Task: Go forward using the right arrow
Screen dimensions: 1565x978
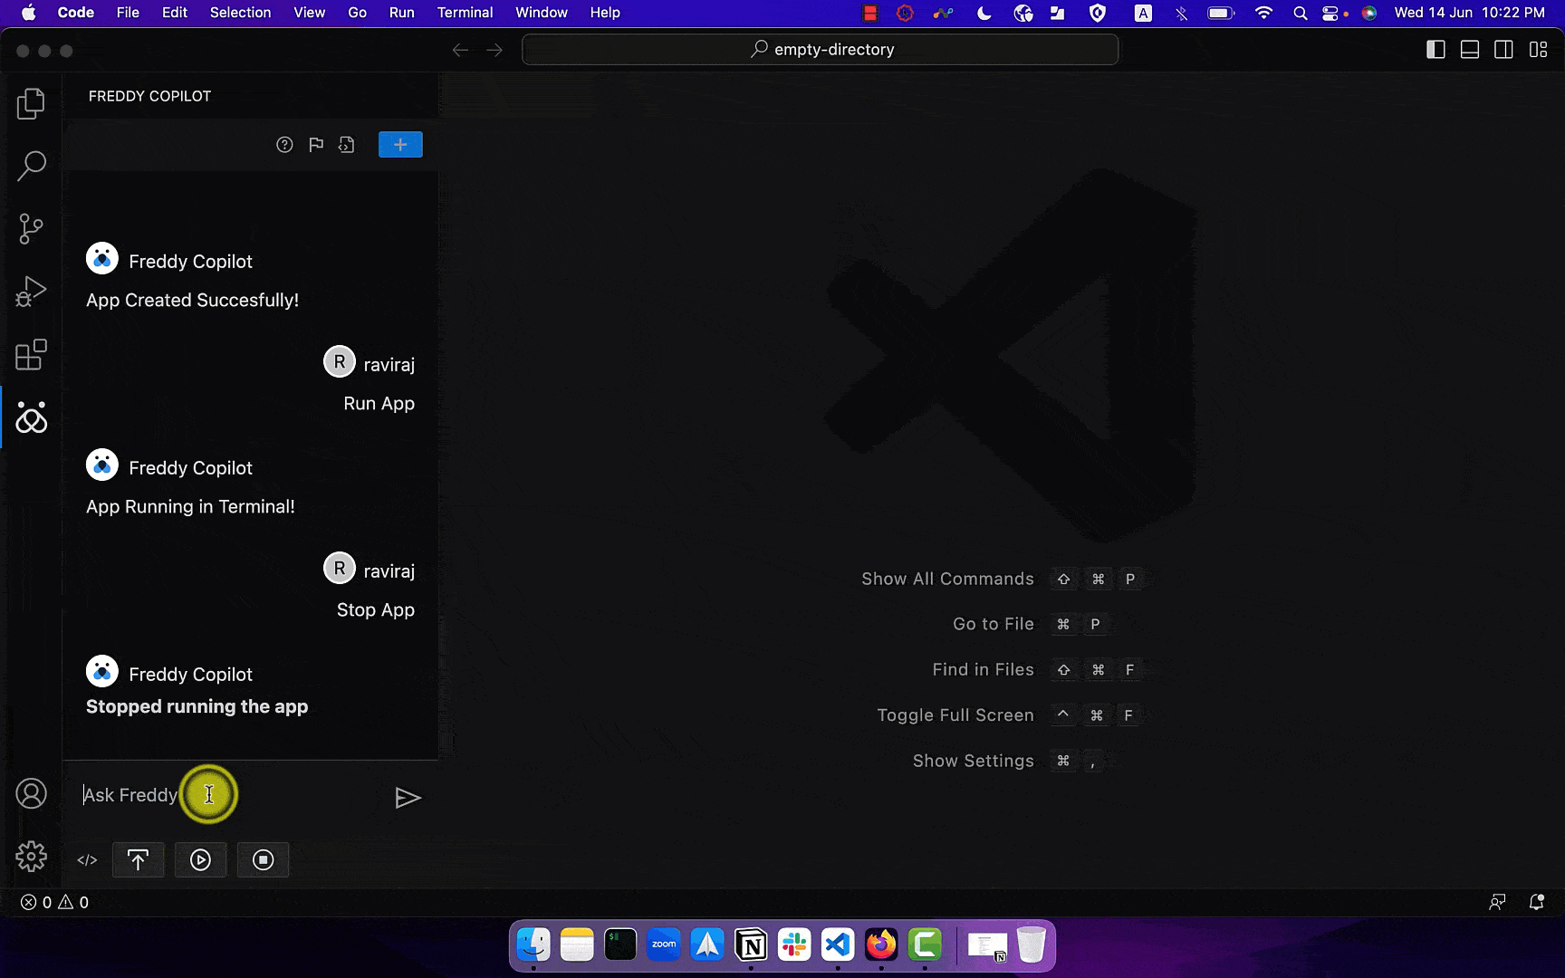Action: tap(494, 50)
